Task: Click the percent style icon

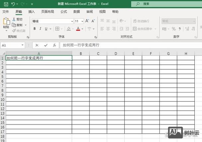Action: point(174,29)
